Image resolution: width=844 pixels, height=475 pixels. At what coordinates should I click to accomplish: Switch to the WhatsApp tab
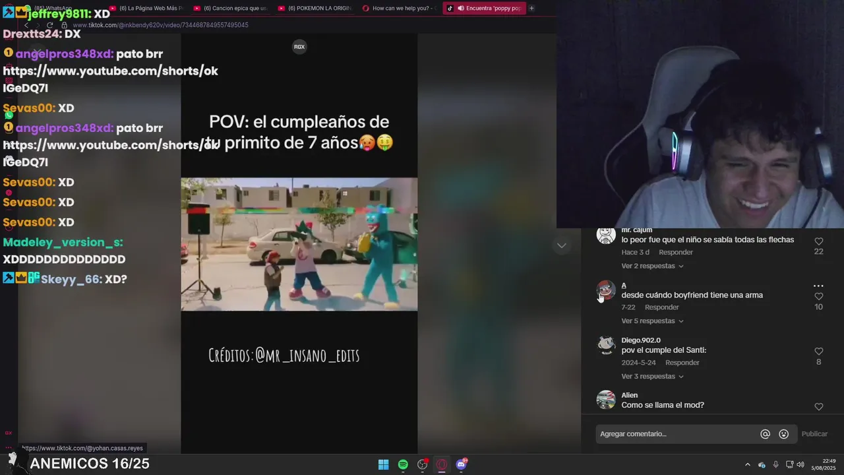59,8
